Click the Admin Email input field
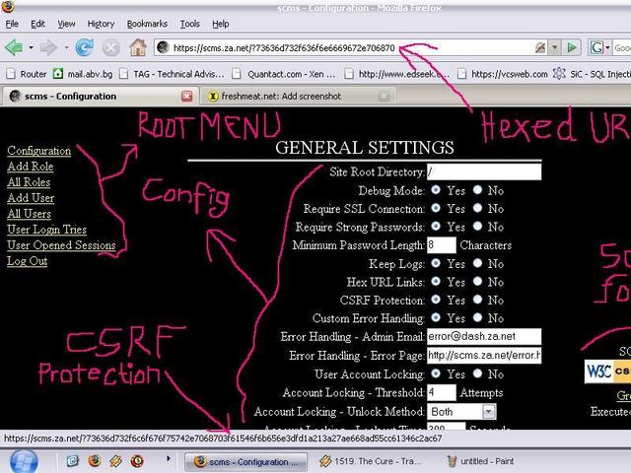Viewport: 631px width, 473px height. (x=484, y=337)
